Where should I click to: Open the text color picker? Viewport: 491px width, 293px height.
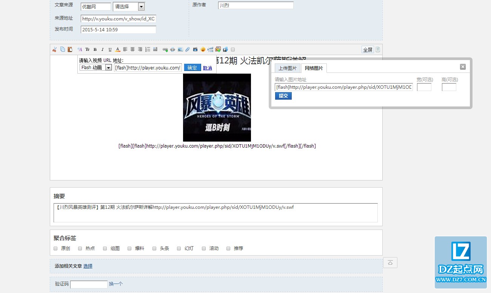tap(117, 49)
